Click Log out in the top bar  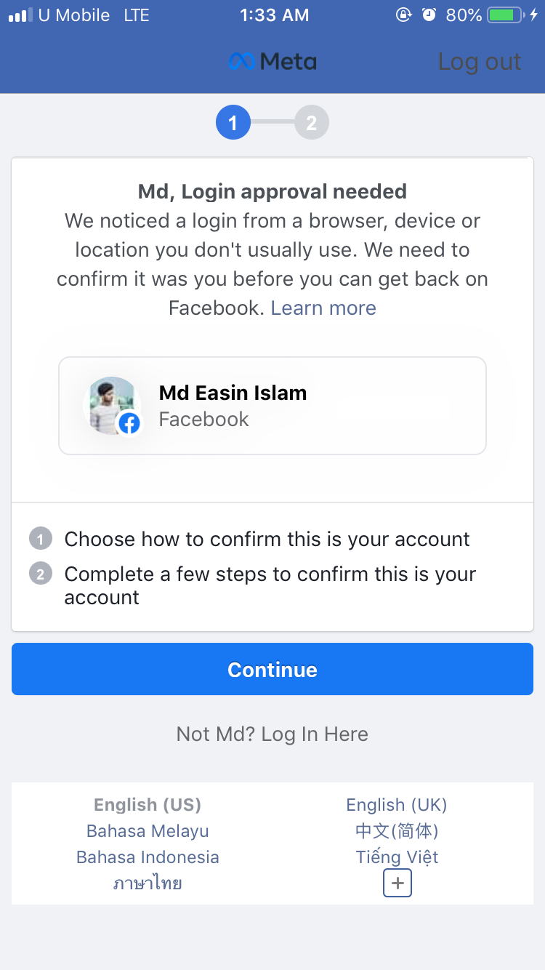pos(479,62)
